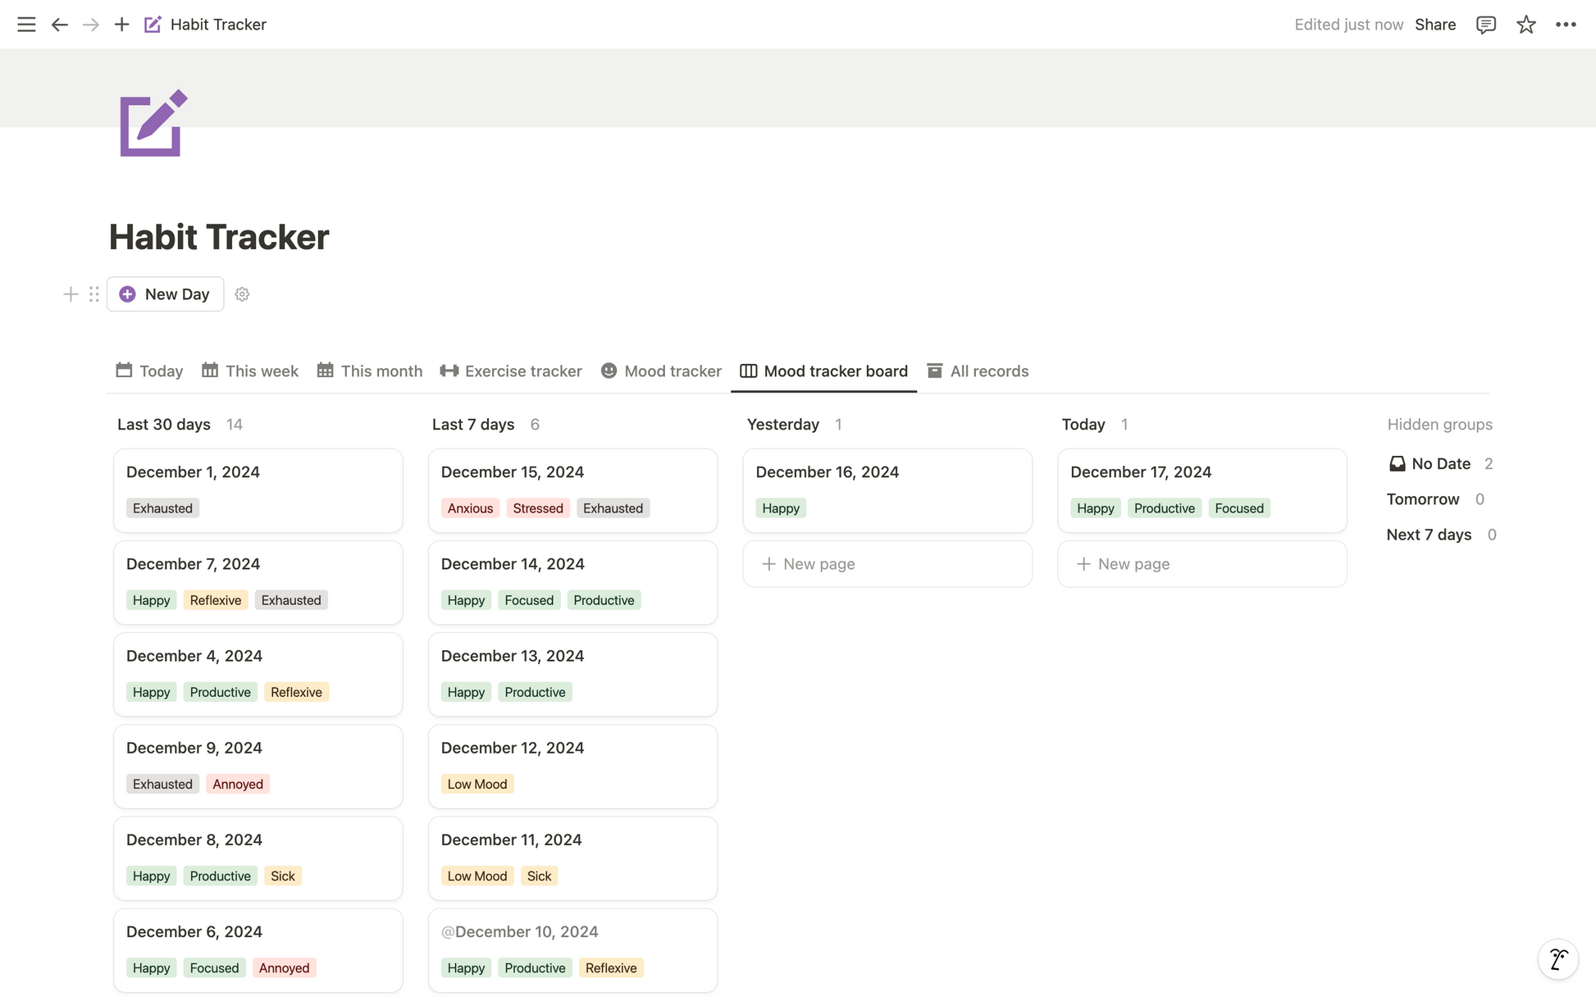Go back with the left arrow
1596x997 pixels.
tap(59, 25)
